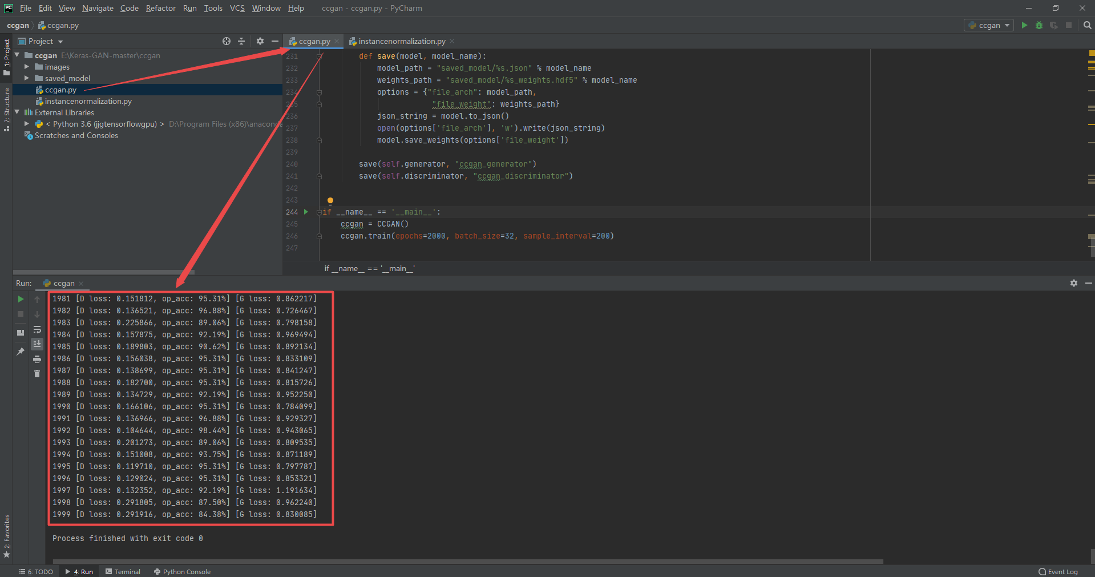Close the instancenormalization.py editor tab
This screenshot has width=1095, height=577.
tap(452, 41)
